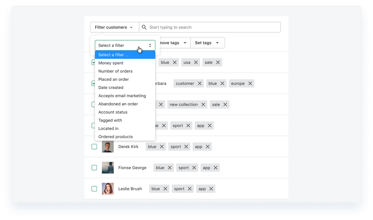Open Leslie Brush's avatar thumbnail
373x220 pixels.
[108, 189]
